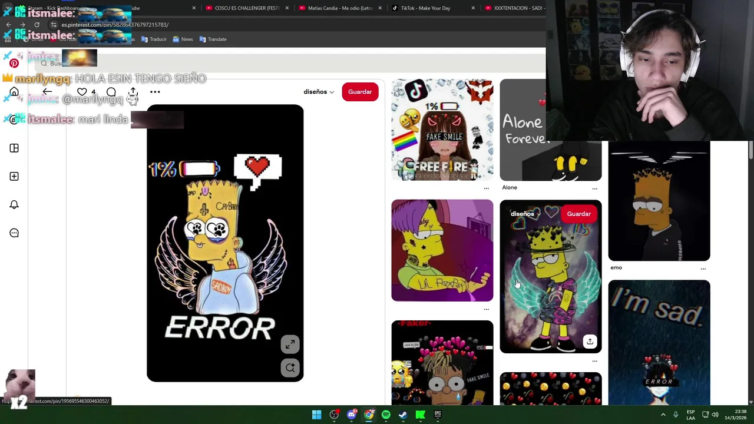
Task: Open more options under winged Bart pin
Action: point(594,360)
